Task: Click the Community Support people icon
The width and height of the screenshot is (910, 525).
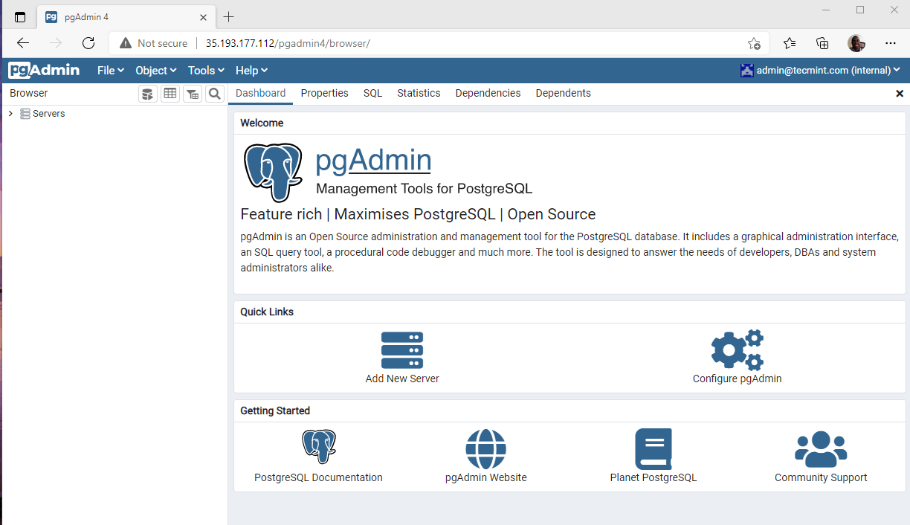Action: click(x=821, y=449)
